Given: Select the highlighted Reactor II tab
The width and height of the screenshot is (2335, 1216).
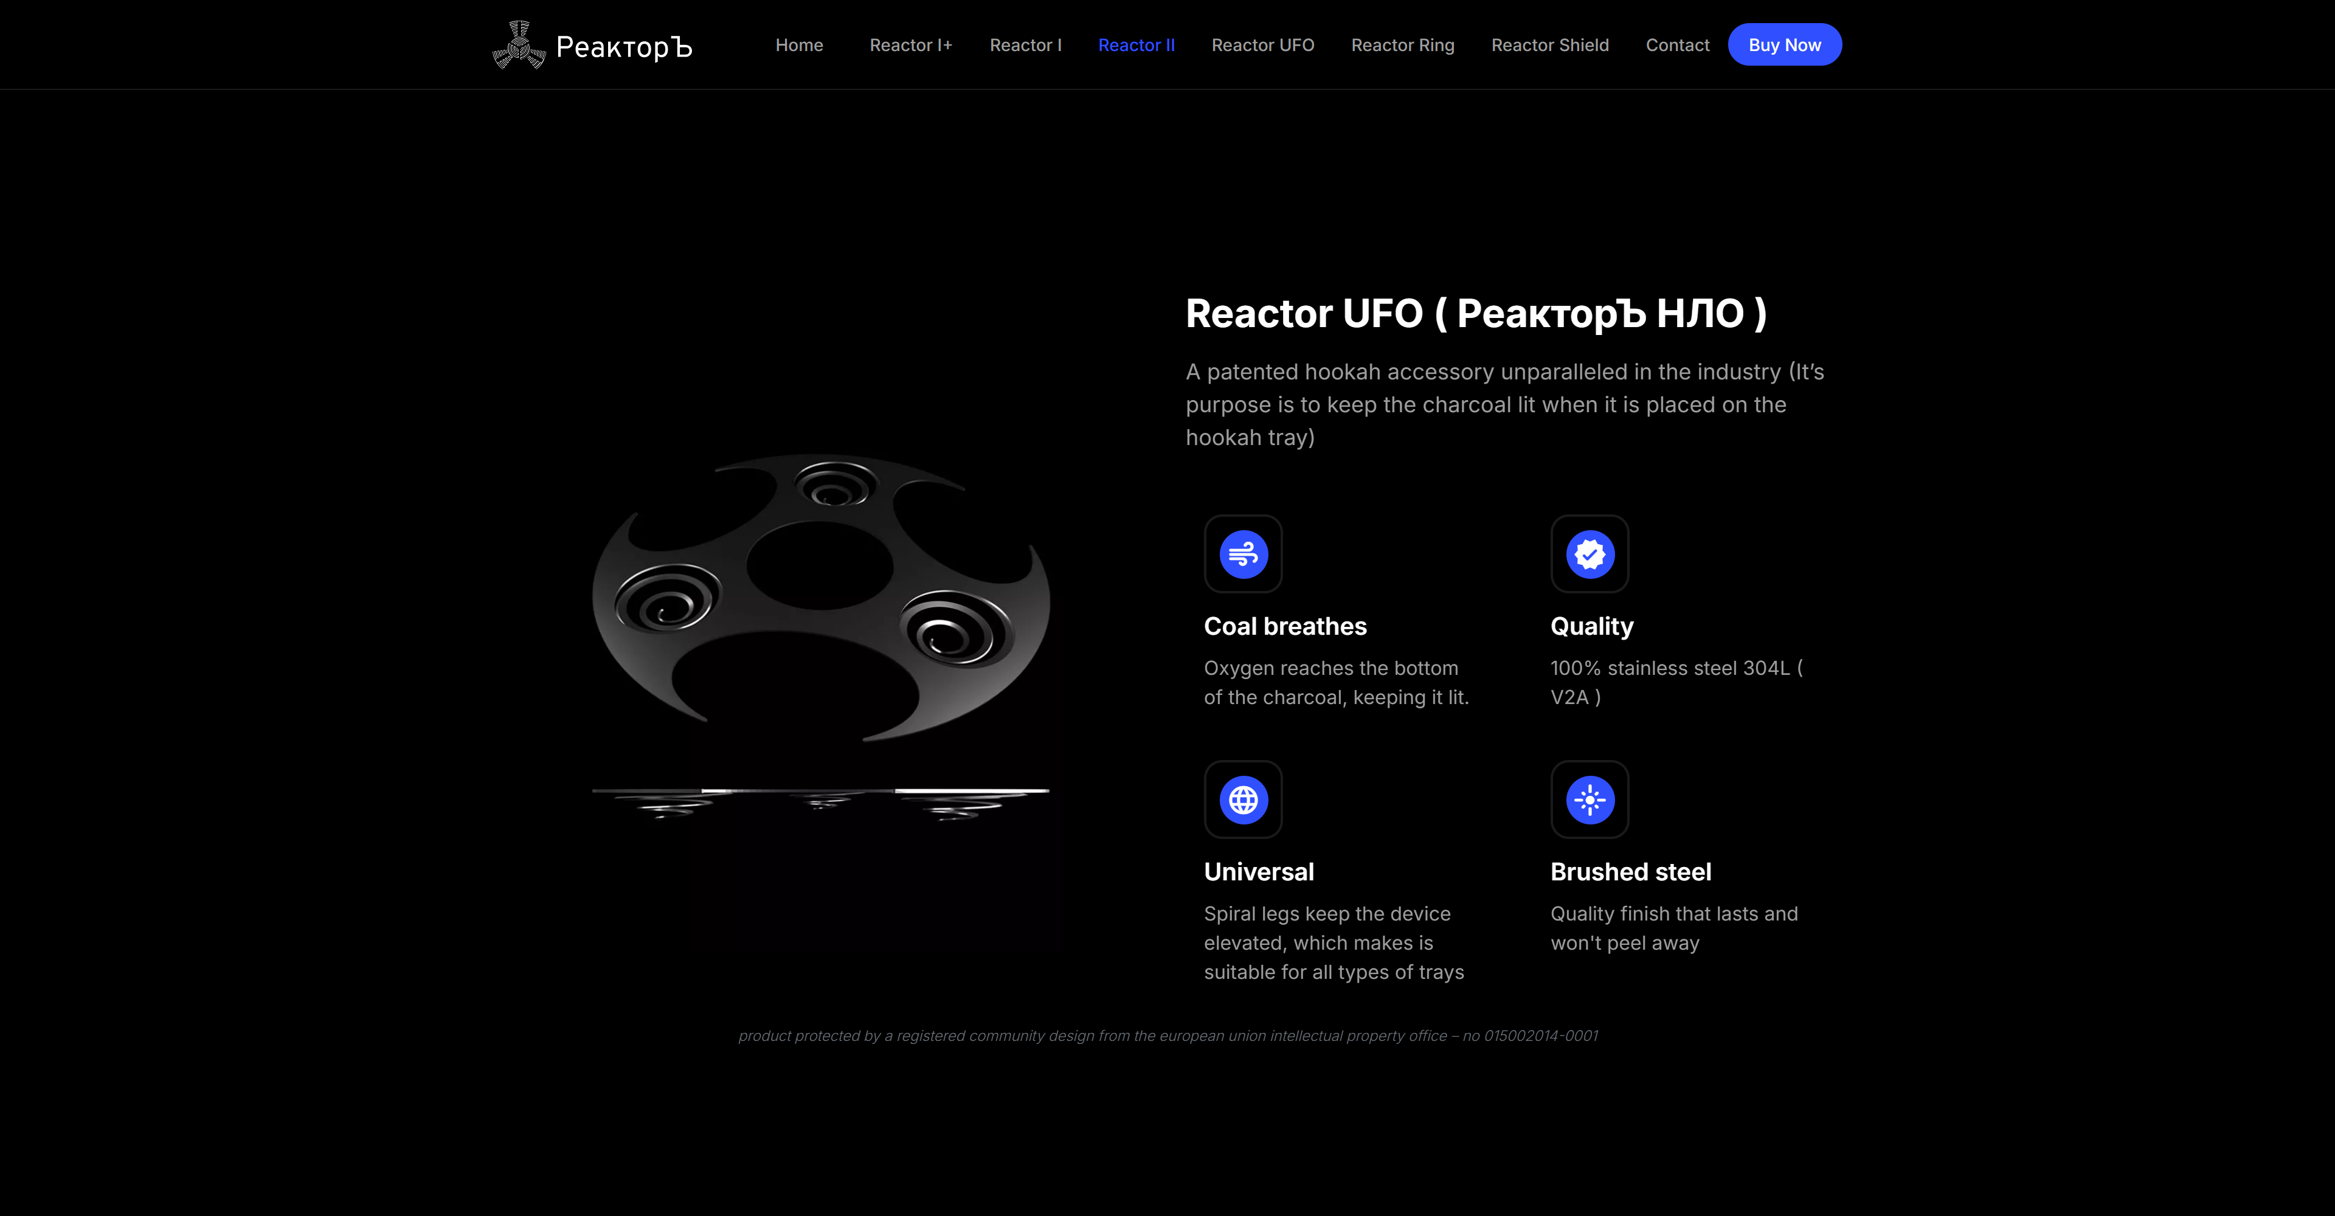Looking at the screenshot, I should 1136,46.
